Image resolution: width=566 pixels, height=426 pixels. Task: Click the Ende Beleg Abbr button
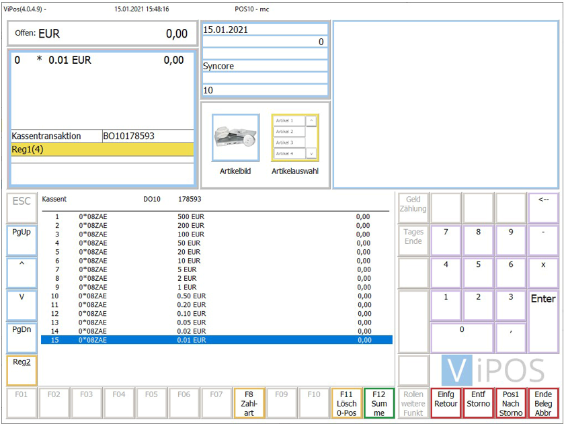click(x=543, y=403)
